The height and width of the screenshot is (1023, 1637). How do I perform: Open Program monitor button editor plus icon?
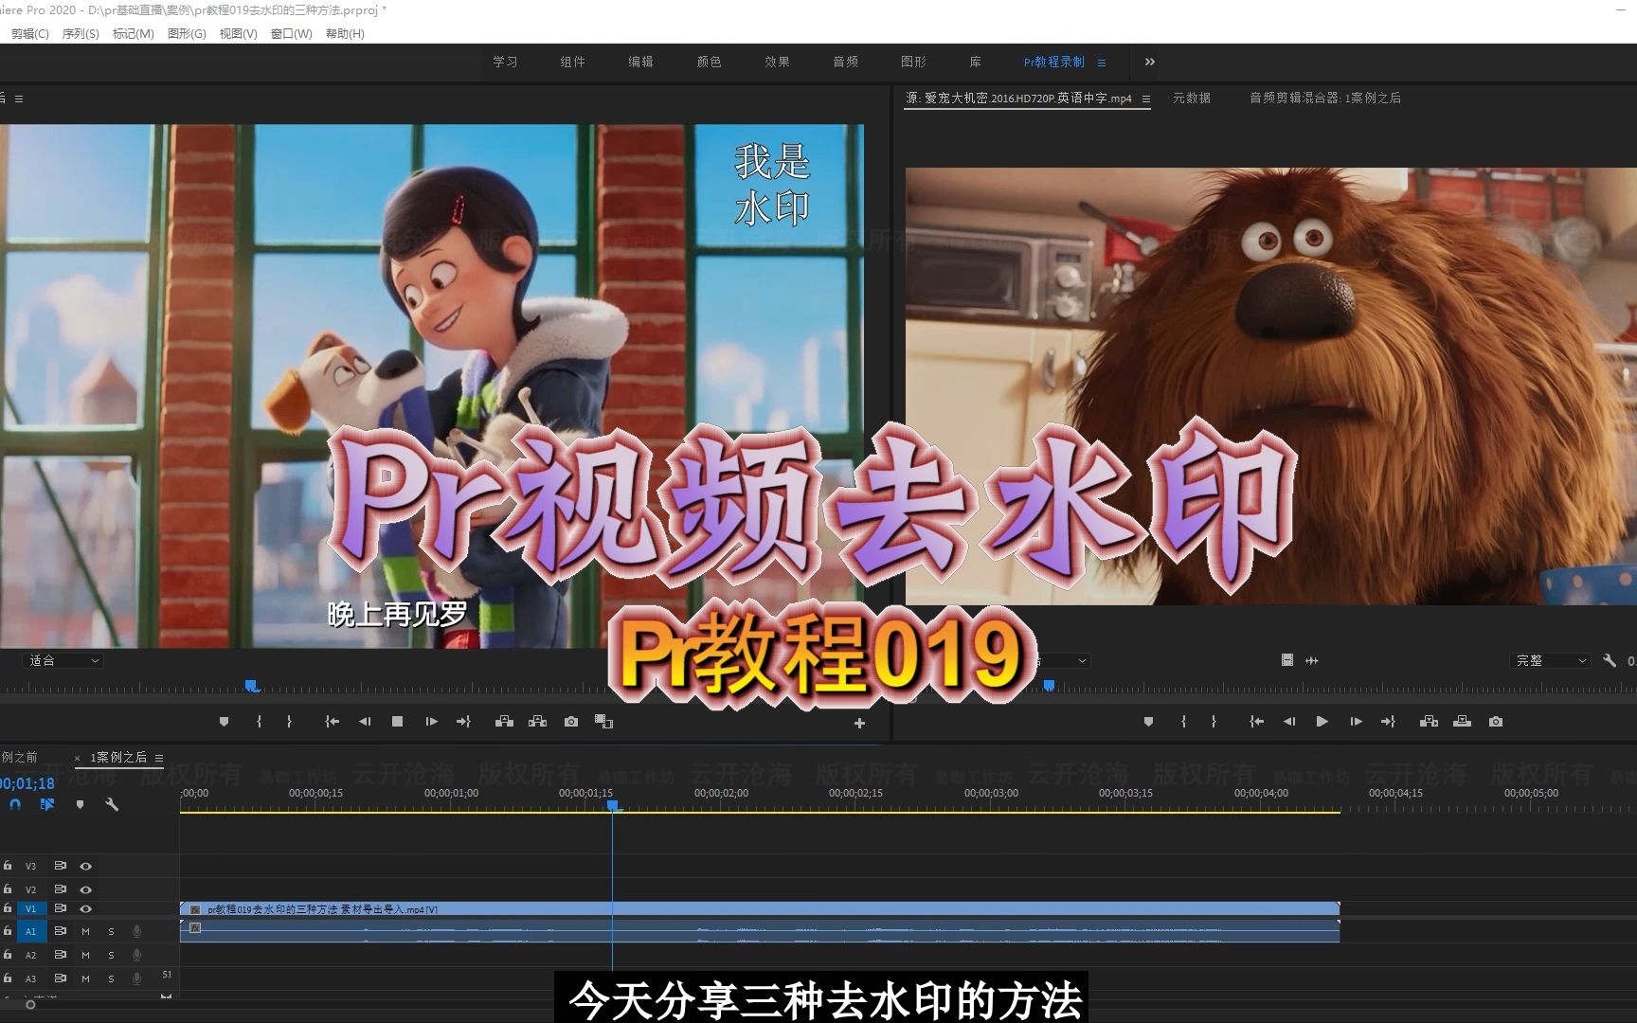(x=859, y=724)
